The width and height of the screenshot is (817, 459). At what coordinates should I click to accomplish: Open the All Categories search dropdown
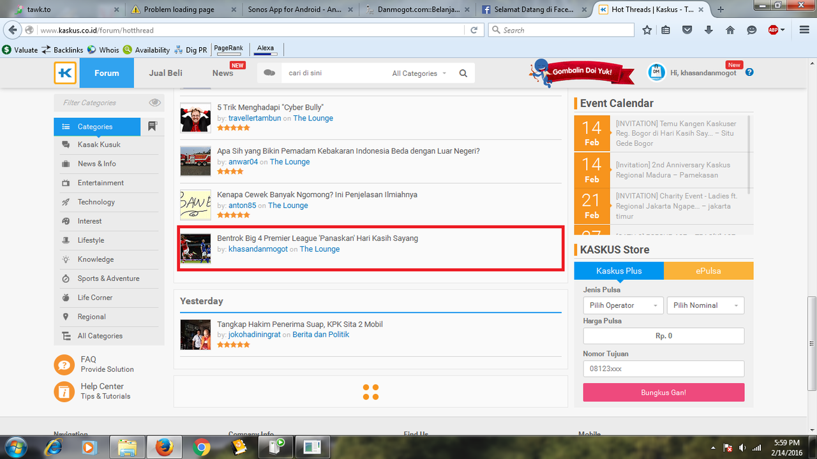pyautogui.click(x=419, y=73)
